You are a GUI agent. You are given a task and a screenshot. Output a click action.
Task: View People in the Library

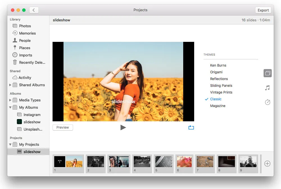[x=24, y=40]
